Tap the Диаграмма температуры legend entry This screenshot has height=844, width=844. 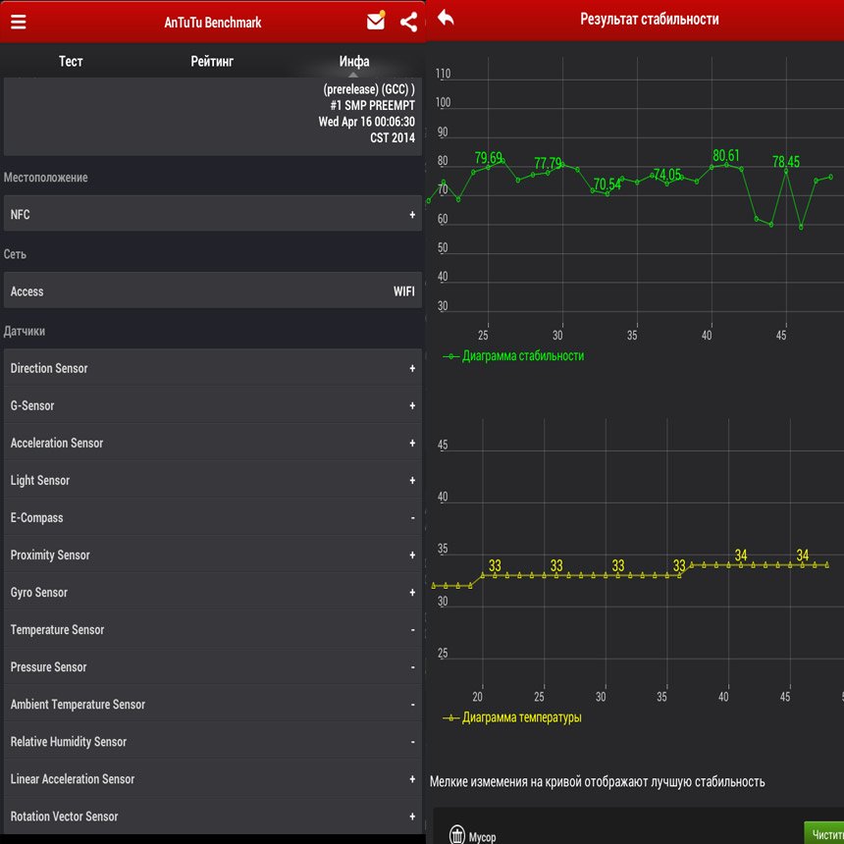tap(512, 717)
